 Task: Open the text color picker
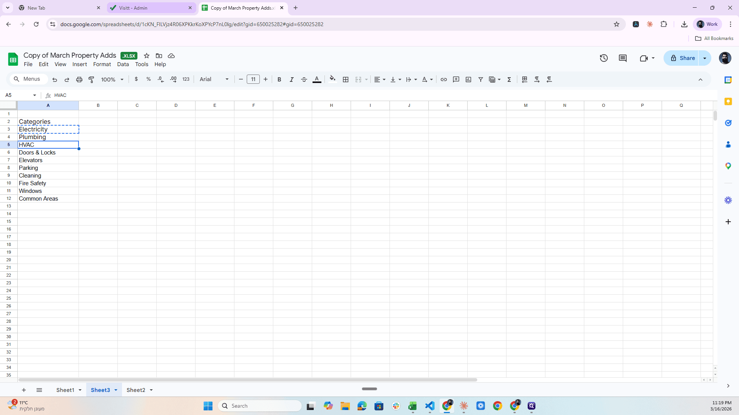[x=317, y=80]
